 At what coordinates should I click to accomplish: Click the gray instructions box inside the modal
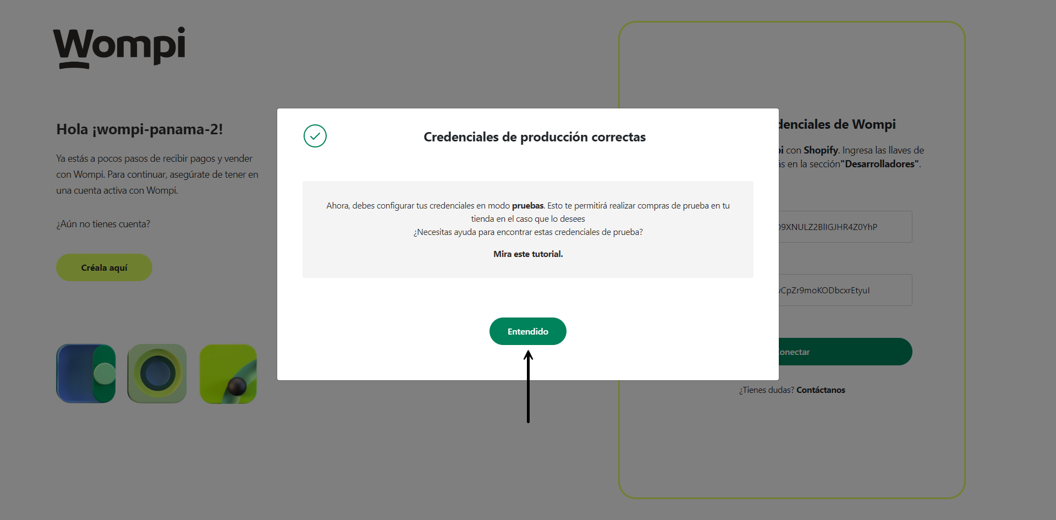click(527, 229)
